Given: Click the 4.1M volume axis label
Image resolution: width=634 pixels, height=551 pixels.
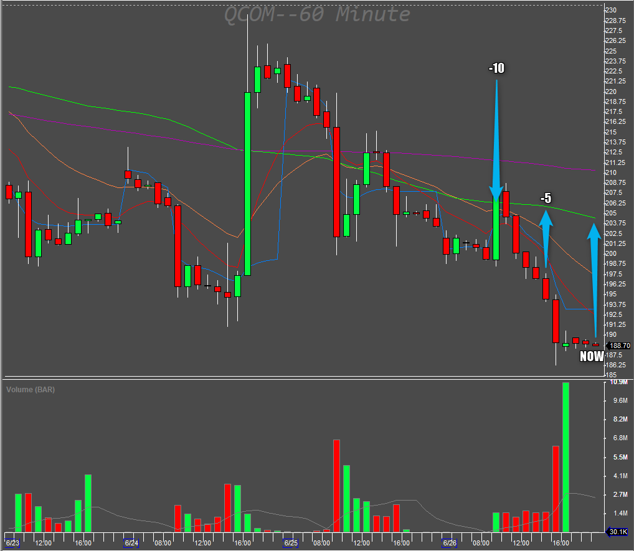Looking at the screenshot, I should [621, 476].
